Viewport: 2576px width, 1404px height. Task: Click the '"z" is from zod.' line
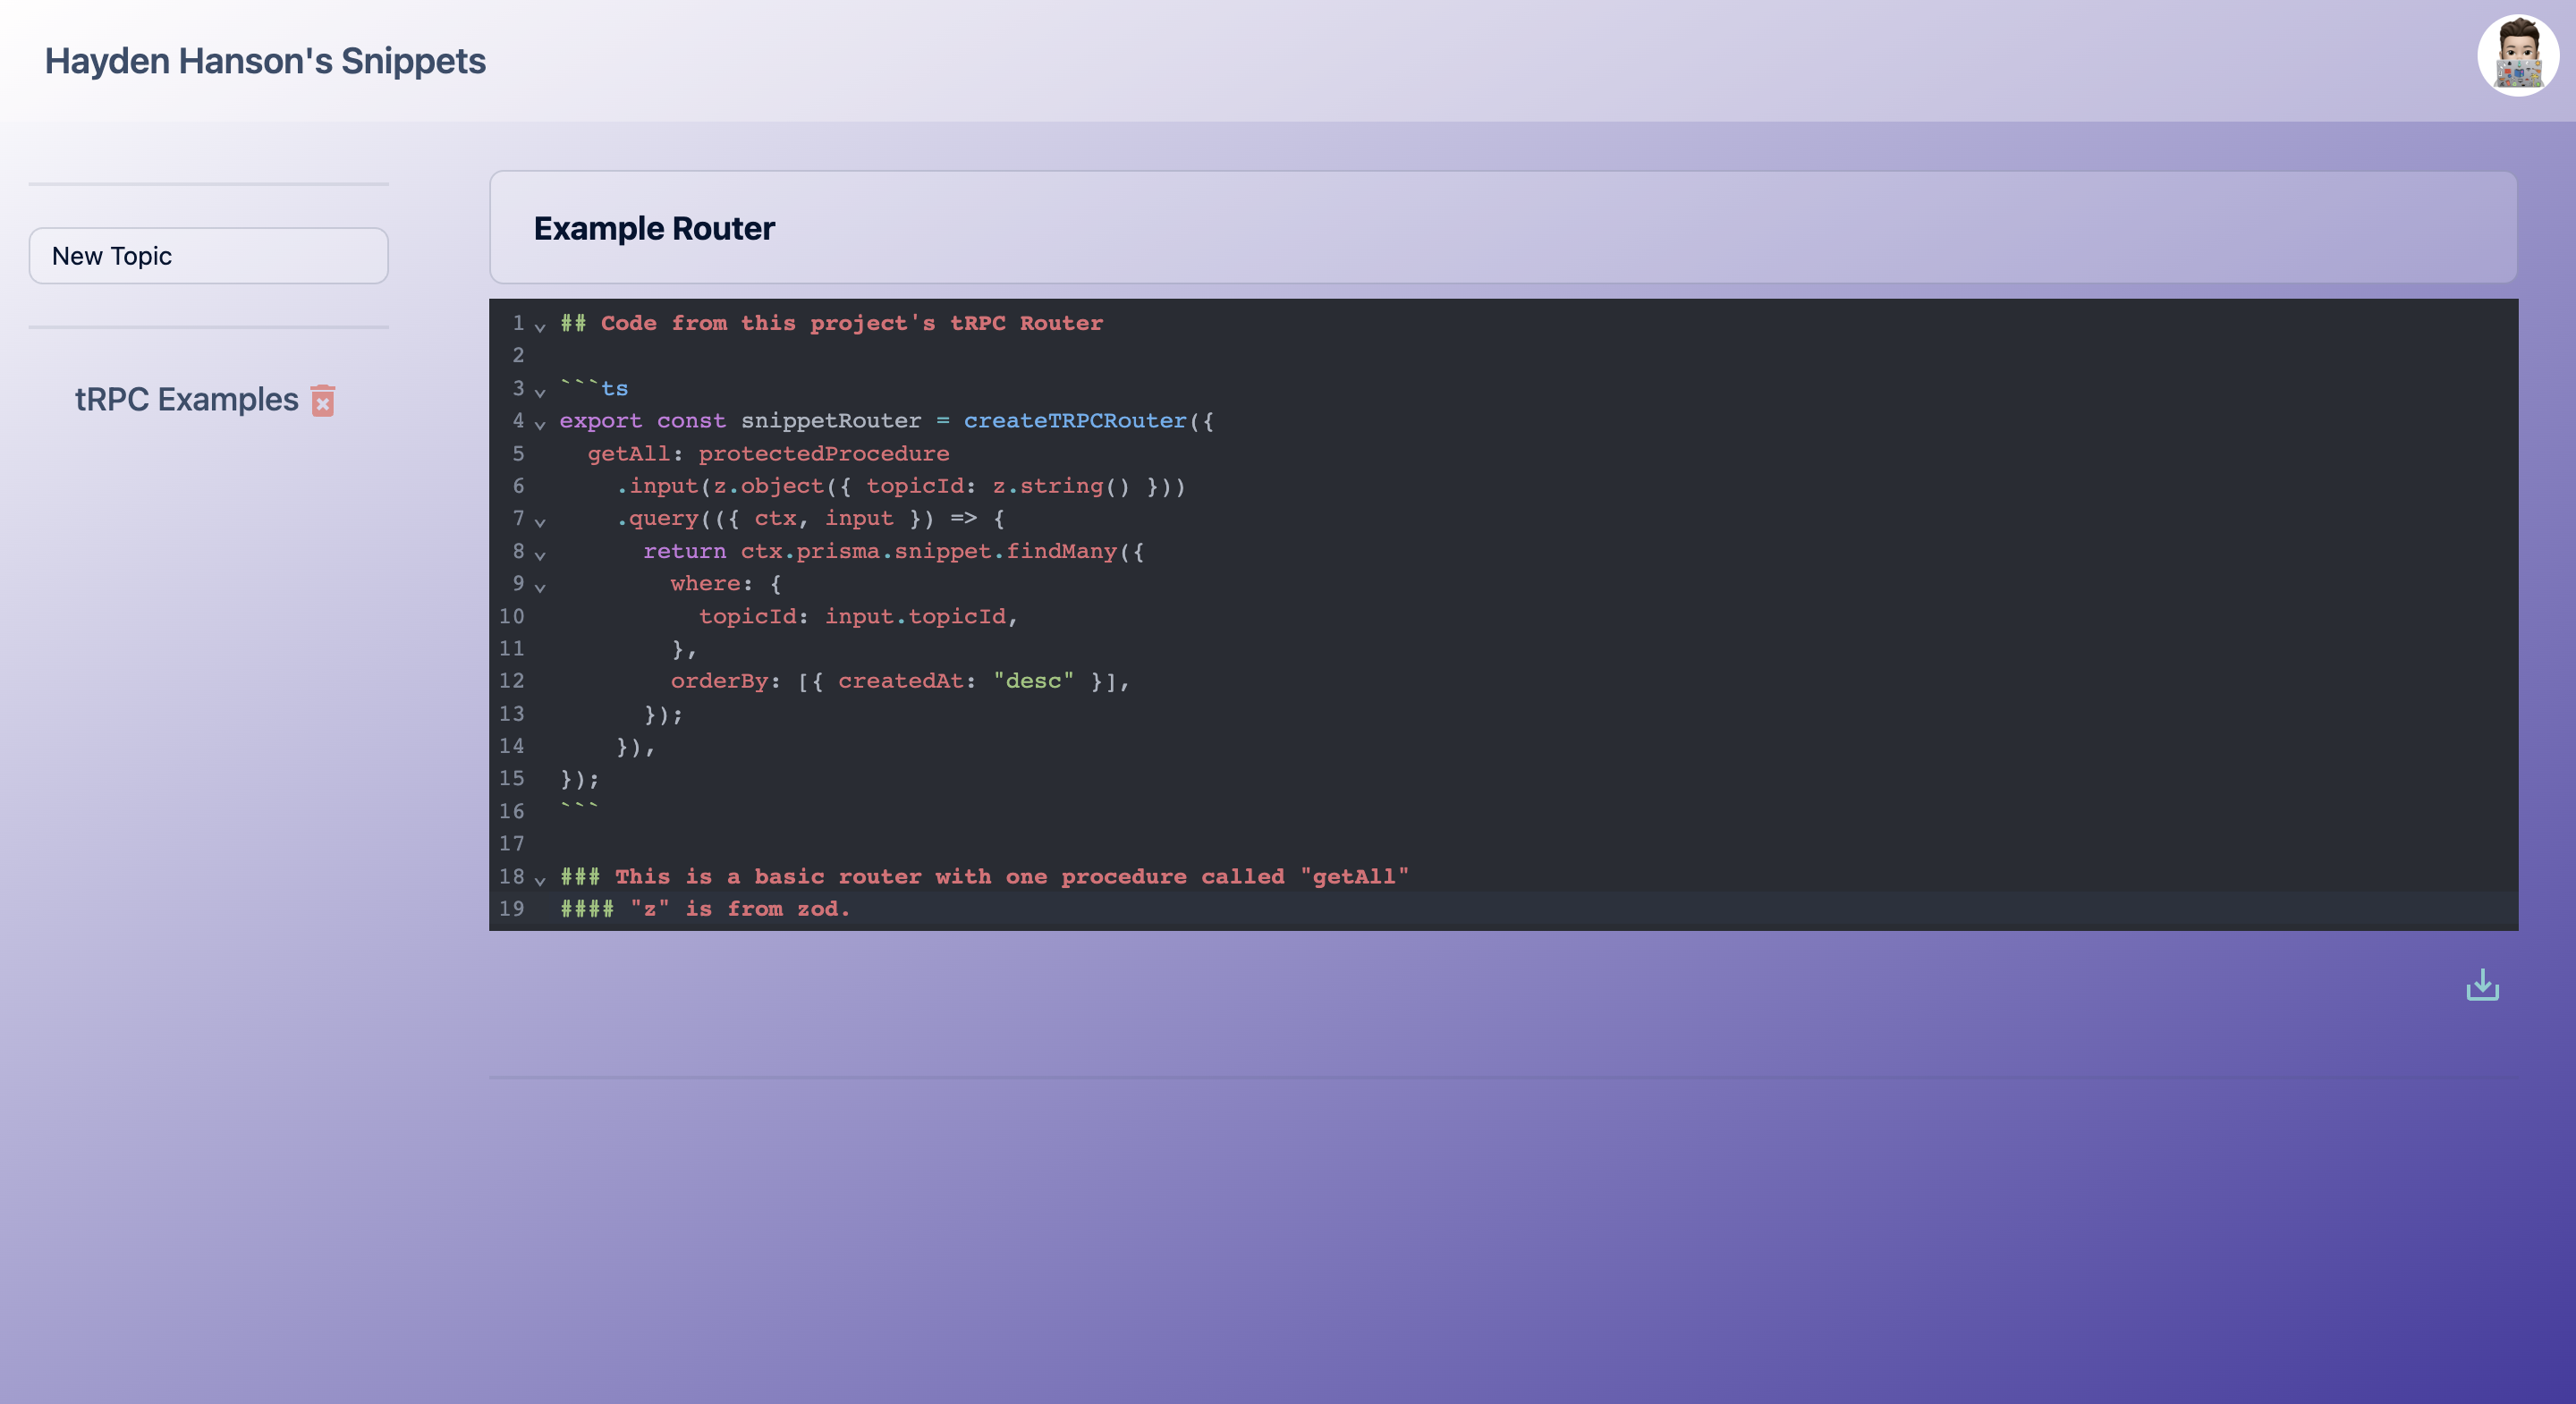(x=705, y=909)
